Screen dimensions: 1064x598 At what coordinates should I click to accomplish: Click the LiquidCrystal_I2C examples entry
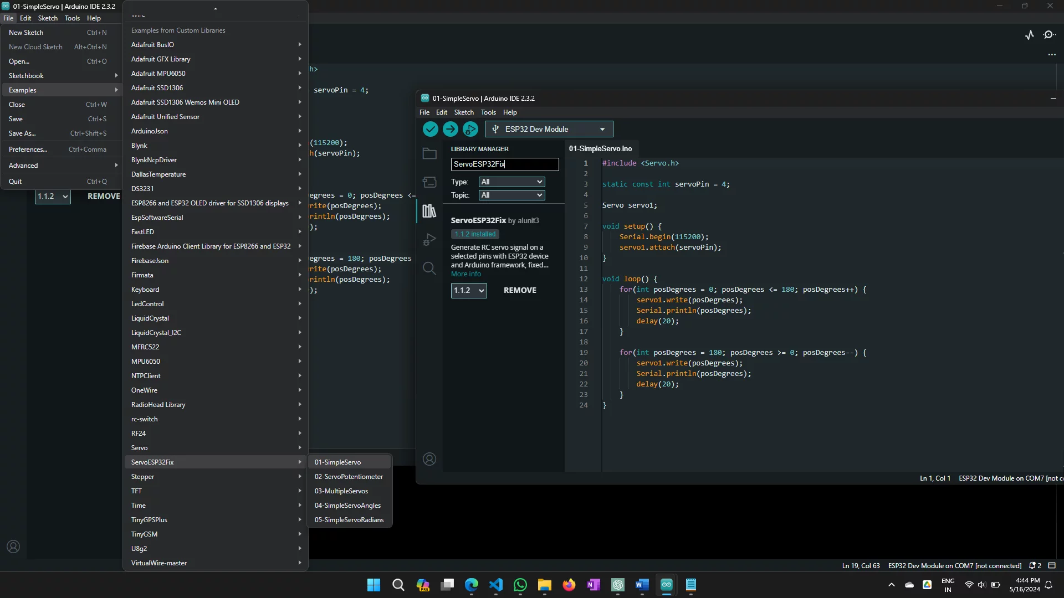point(216,333)
